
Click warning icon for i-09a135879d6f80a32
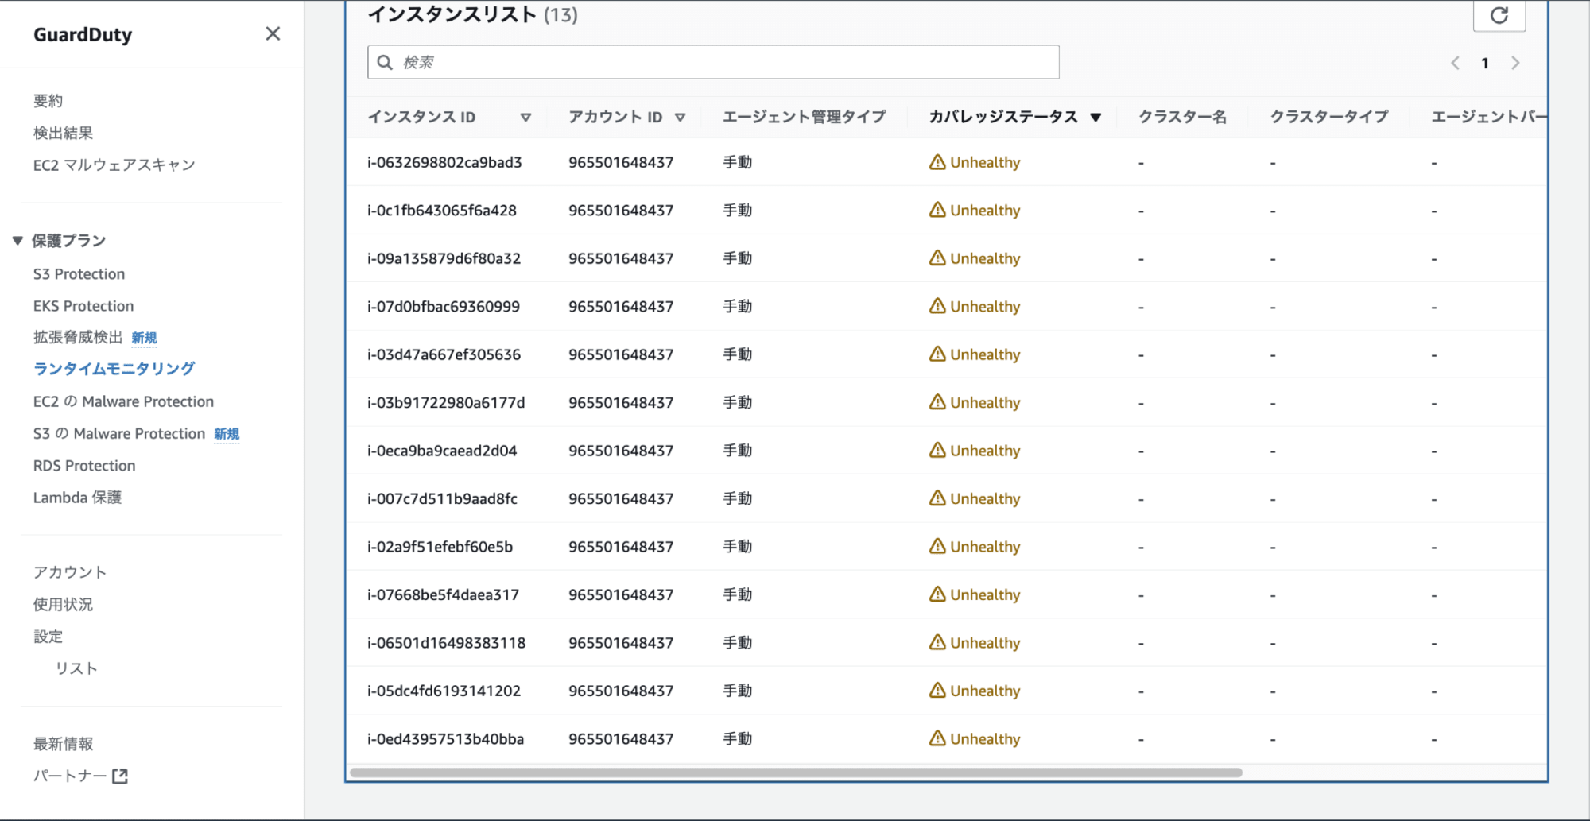pos(937,258)
